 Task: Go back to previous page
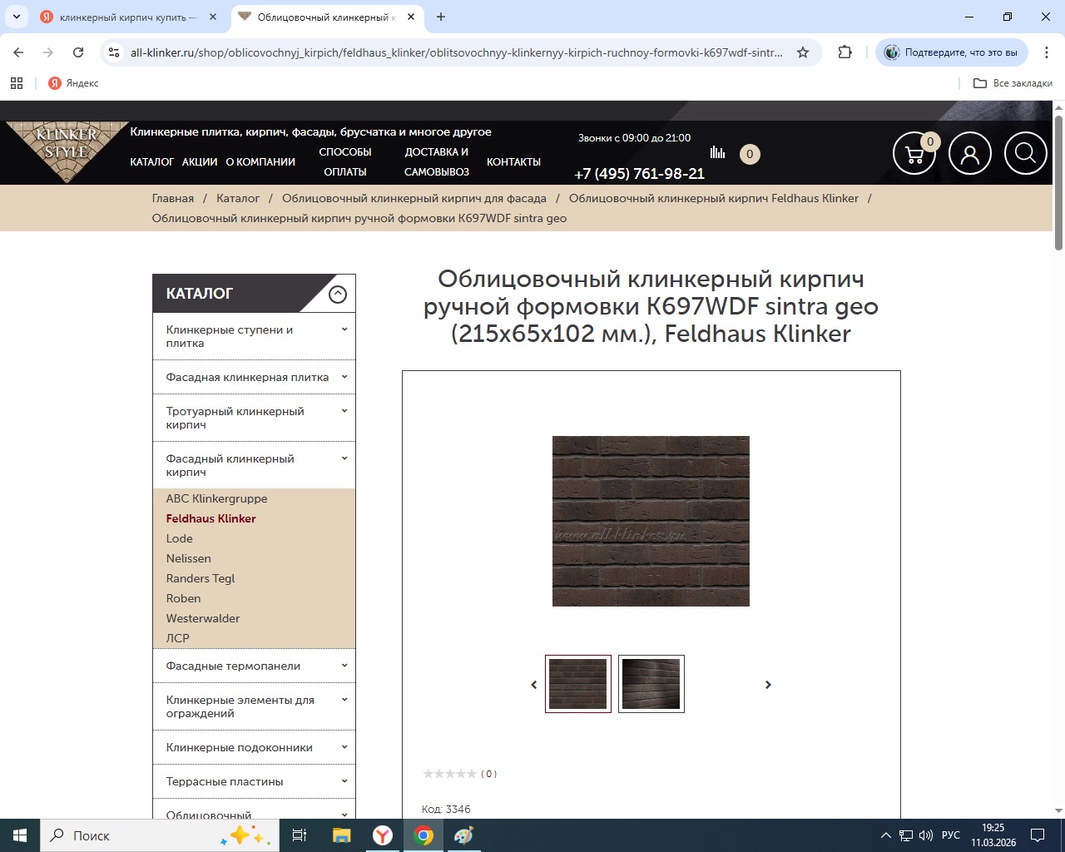(18, 52)
